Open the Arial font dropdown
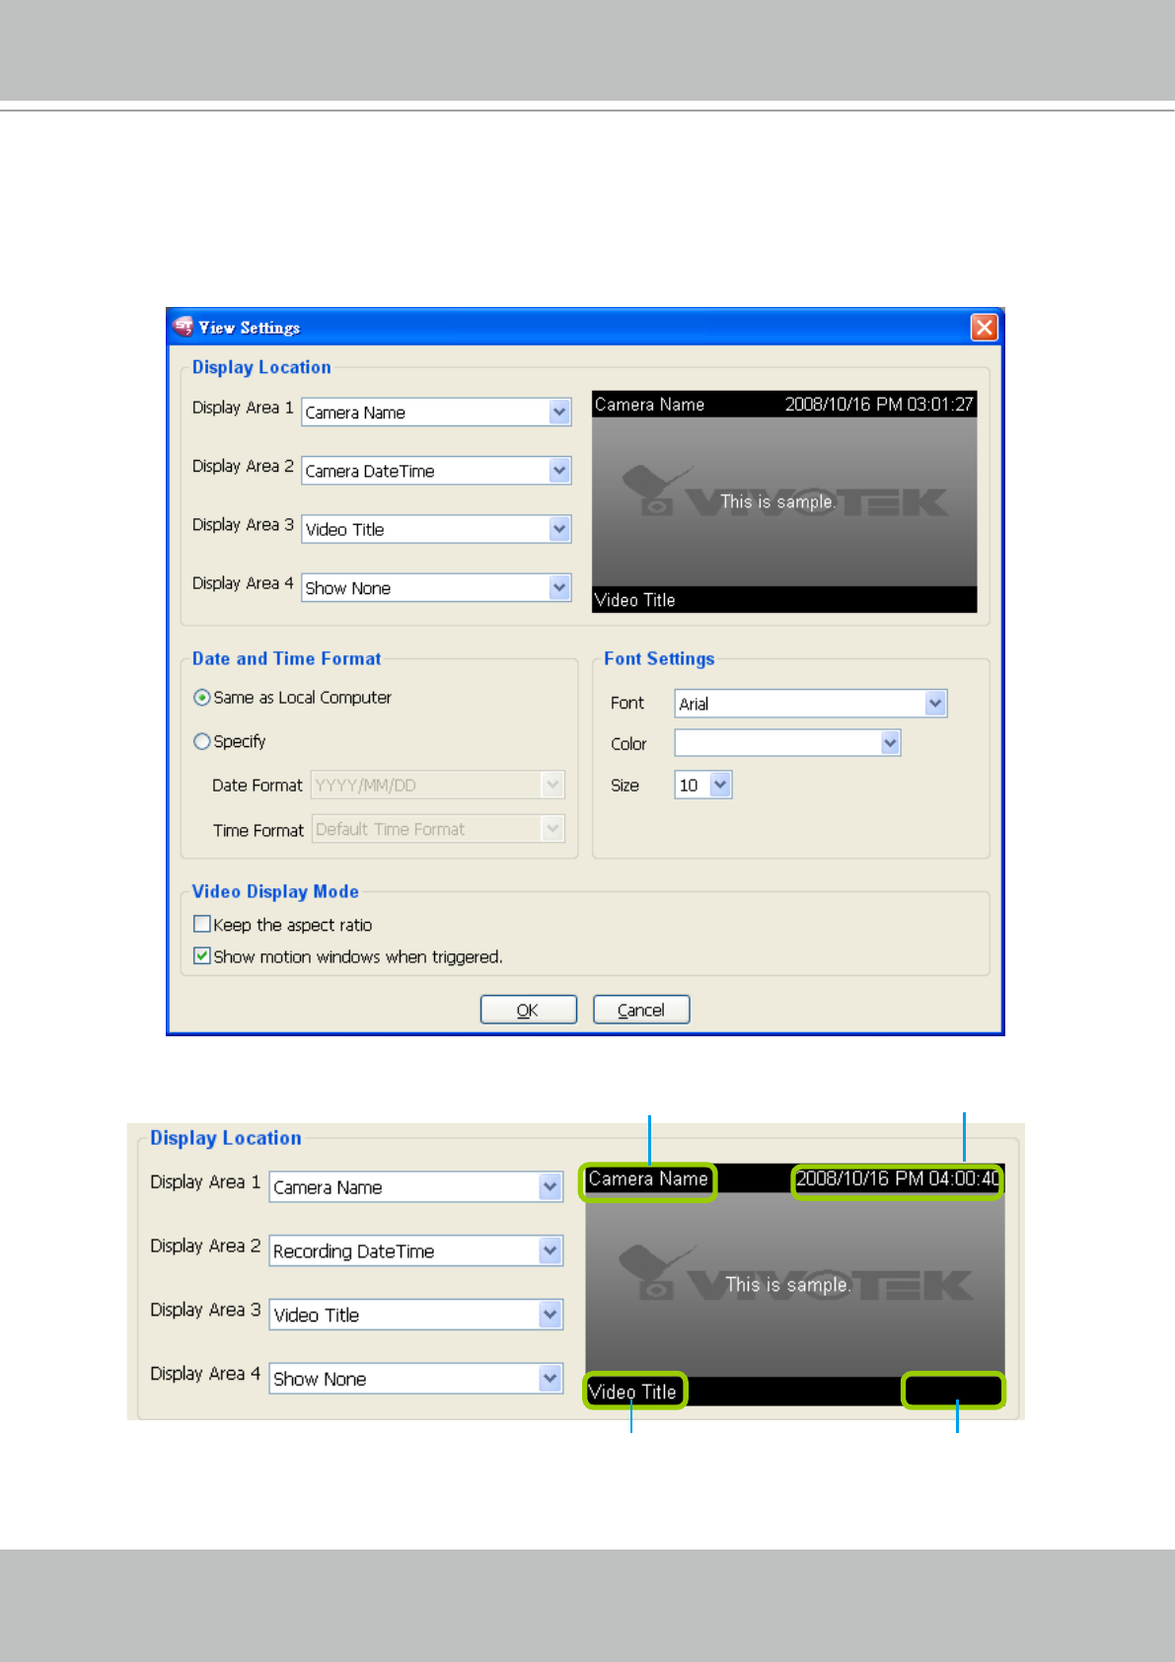Image resolution: width=1175 pixels, height=1662 pixels. [x=811, y=704]
